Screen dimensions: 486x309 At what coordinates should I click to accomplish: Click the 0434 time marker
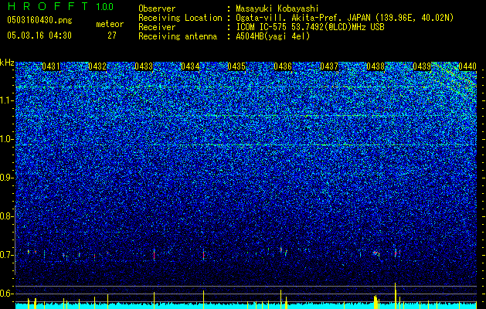pos(190,66)
